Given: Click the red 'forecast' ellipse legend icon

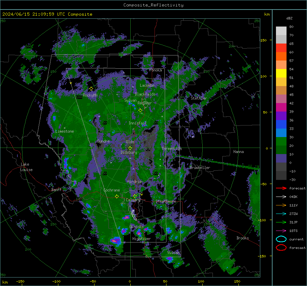Looking at the screenshot, I should click(281, 248).
